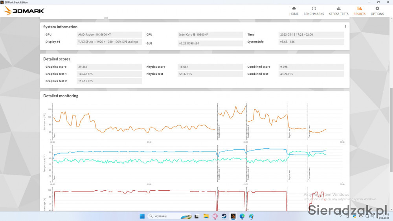Image resolution: width=393 pixels, height=221 pixels.
Task: Click Graphics score value 29 382
Action: [109, 67]
